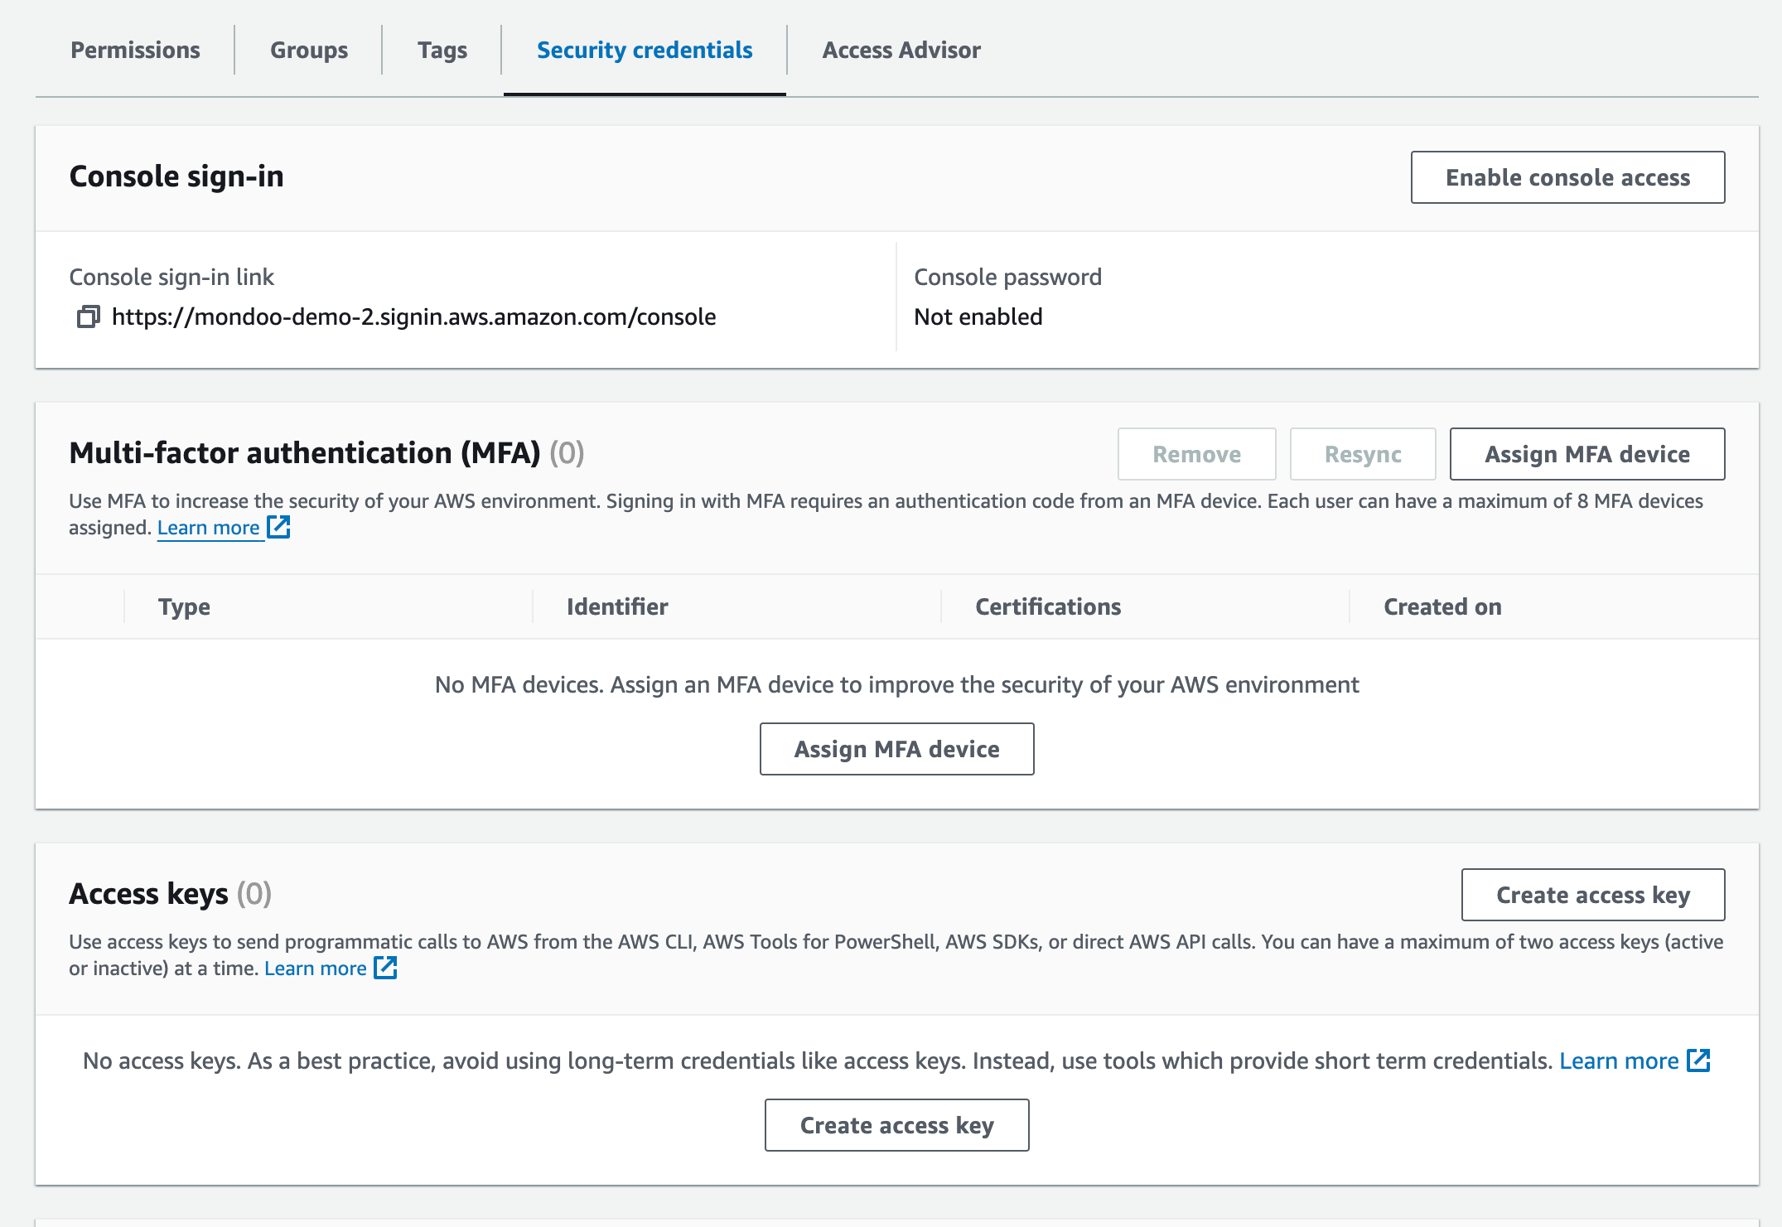Click the console sign-in URL
The image size is (1782, 1227).
(413, 316)
